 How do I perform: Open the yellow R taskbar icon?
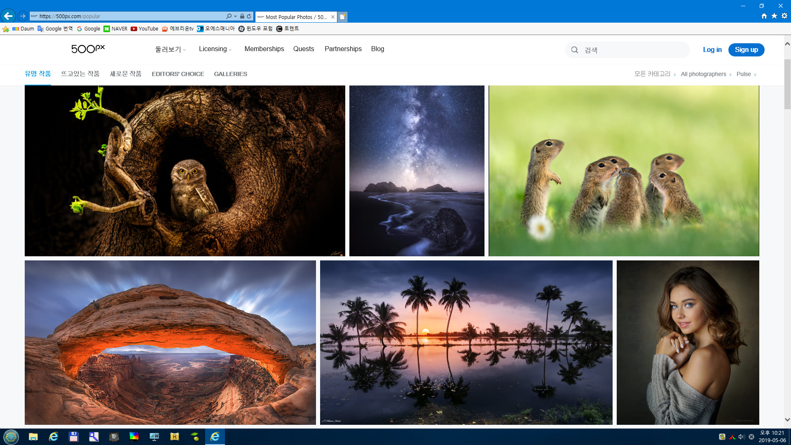(x=175, y=437)
